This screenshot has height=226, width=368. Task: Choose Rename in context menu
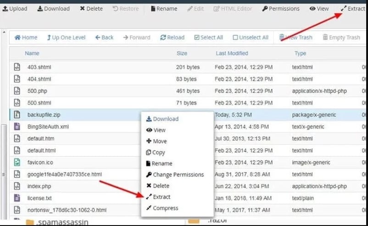pyautogui.click(x=159, y=163)
